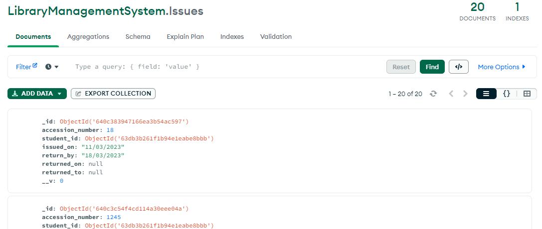Open the ADD DATA dropdown
Image resolution: width=542 pixels, height=229 pixels.
pyautogui.click(x=37, y=94)
